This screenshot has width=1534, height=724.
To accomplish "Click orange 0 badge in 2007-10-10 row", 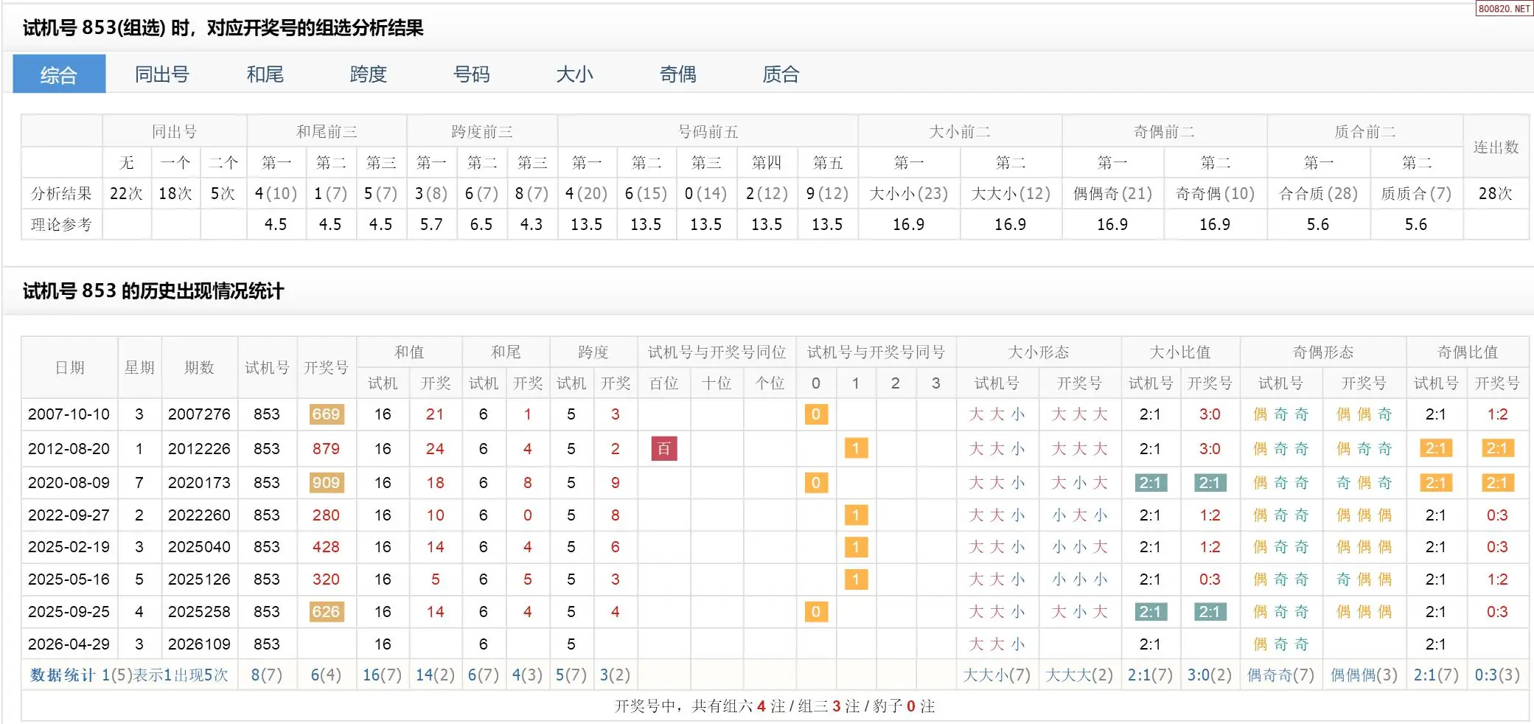I will coord(815,414).
